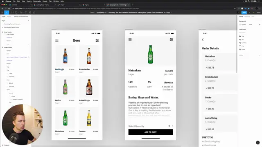This screenshot has height=147, width=262.
Task: Open hamburger menu on Beer screen
Action: click(57, 40)
